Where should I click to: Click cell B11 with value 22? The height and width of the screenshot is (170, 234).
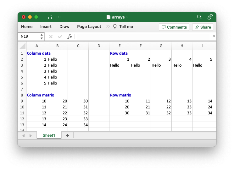tap(58, 113)
